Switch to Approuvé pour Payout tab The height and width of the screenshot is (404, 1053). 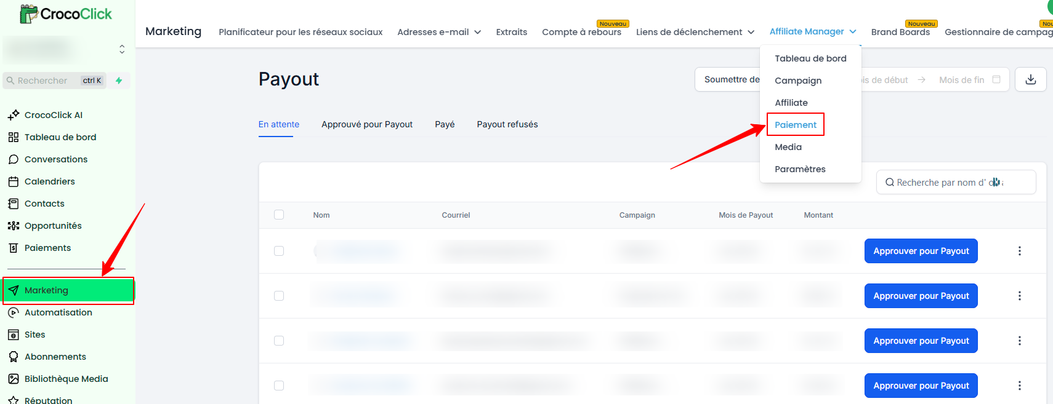(367, 124)
